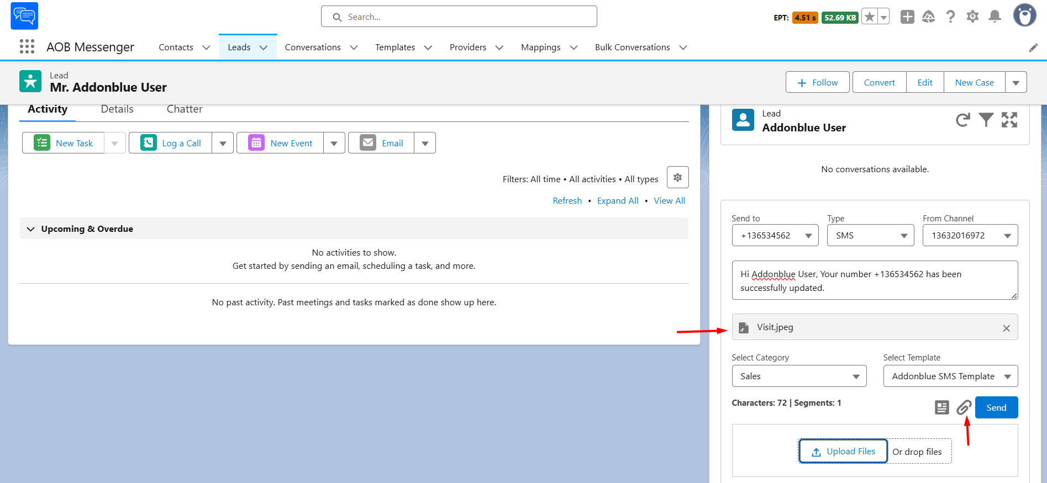1047x483 pixels.
Task: Open the Setup gear icon
Action: 972,17
